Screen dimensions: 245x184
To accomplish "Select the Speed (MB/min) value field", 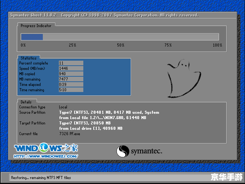I will (71, 68).
